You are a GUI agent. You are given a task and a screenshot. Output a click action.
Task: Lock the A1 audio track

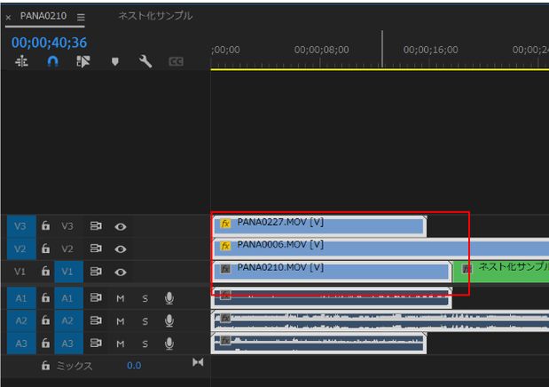click(45, 298)
